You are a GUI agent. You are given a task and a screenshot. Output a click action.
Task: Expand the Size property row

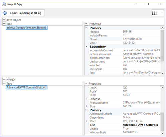tap(87, 106)
